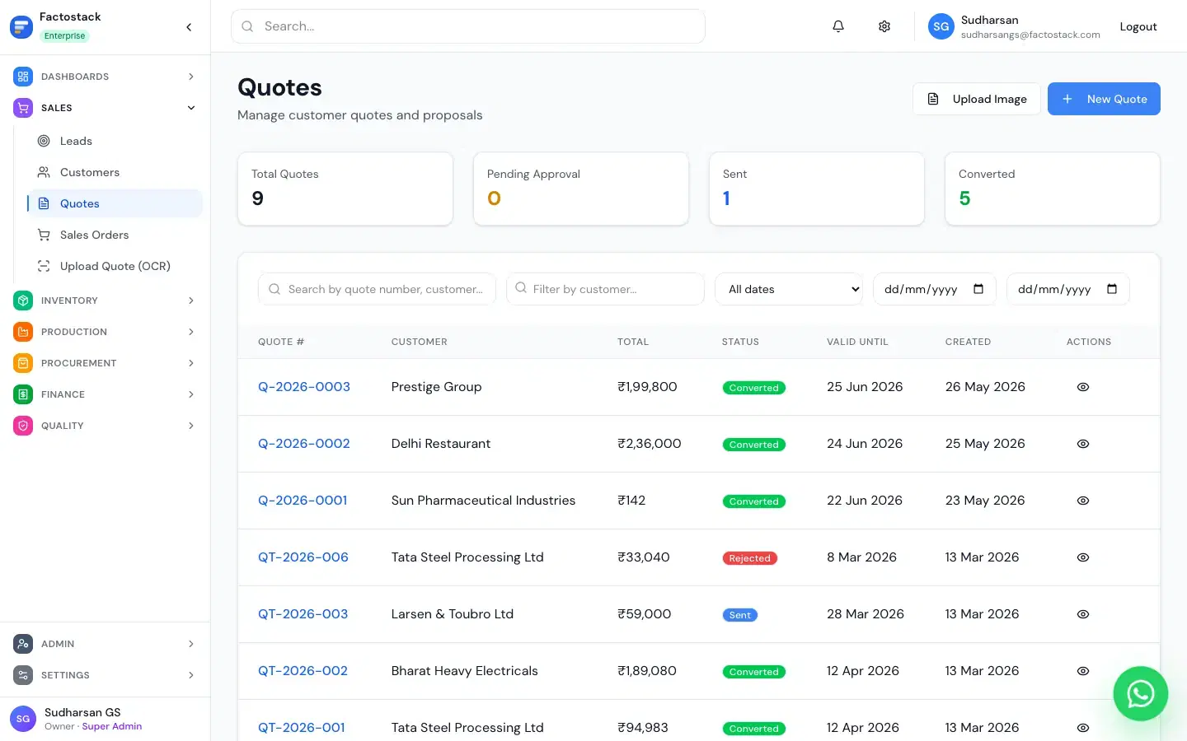Expand the Production section chevron
The width and height of the screenshot is (1187, 741).
pyautogui.click(x=191, y=332)
